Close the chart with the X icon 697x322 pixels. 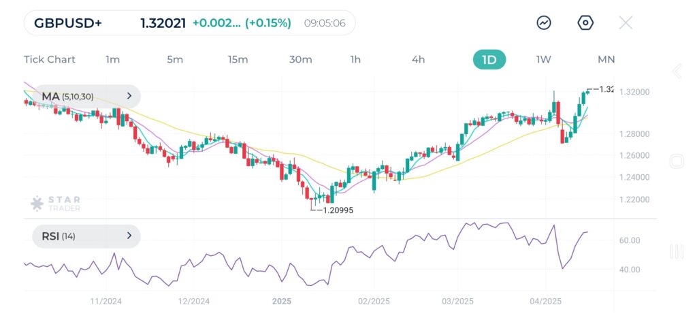(x=626, y=22)
